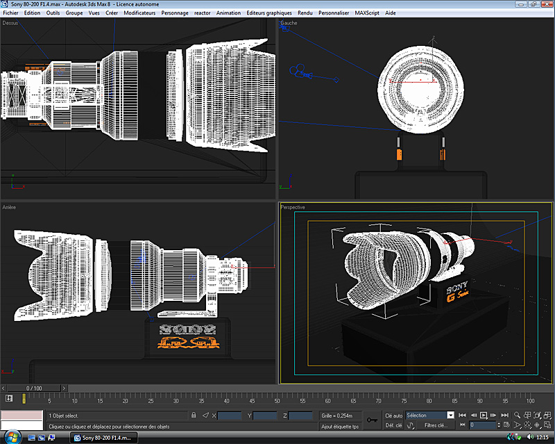Click the white MAXScript input field
This screenshot has width=555, height=444.
point(22,425)
